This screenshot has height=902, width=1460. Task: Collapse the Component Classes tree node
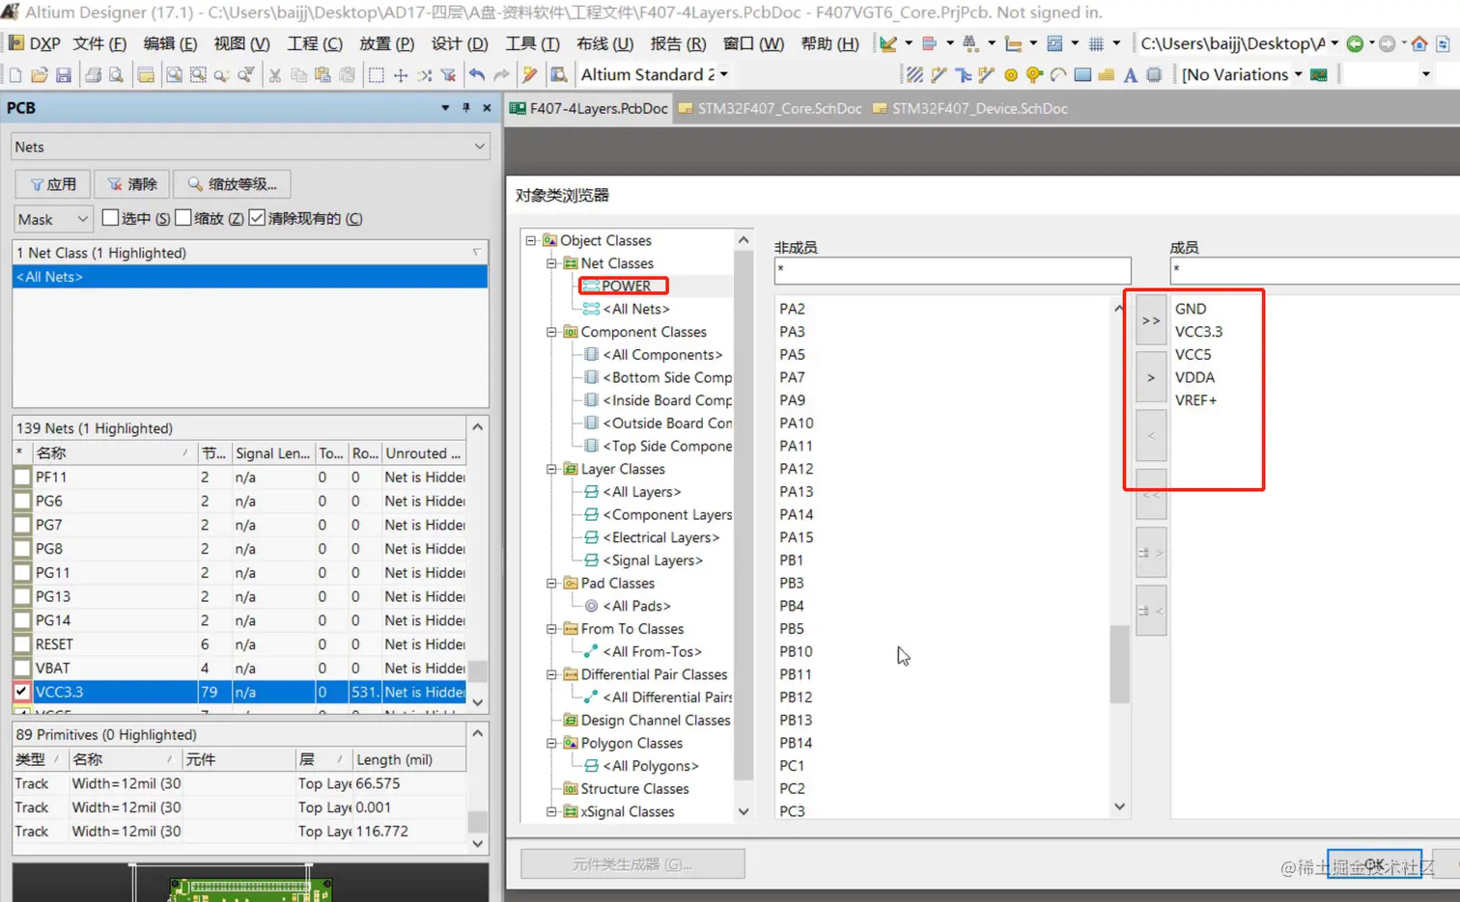point(551,332)
